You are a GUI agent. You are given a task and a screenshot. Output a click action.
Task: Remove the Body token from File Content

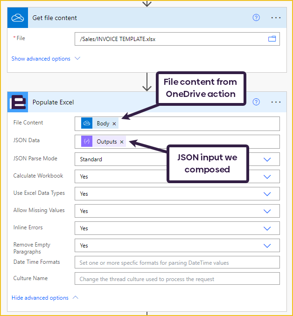[x=114, y=124]
